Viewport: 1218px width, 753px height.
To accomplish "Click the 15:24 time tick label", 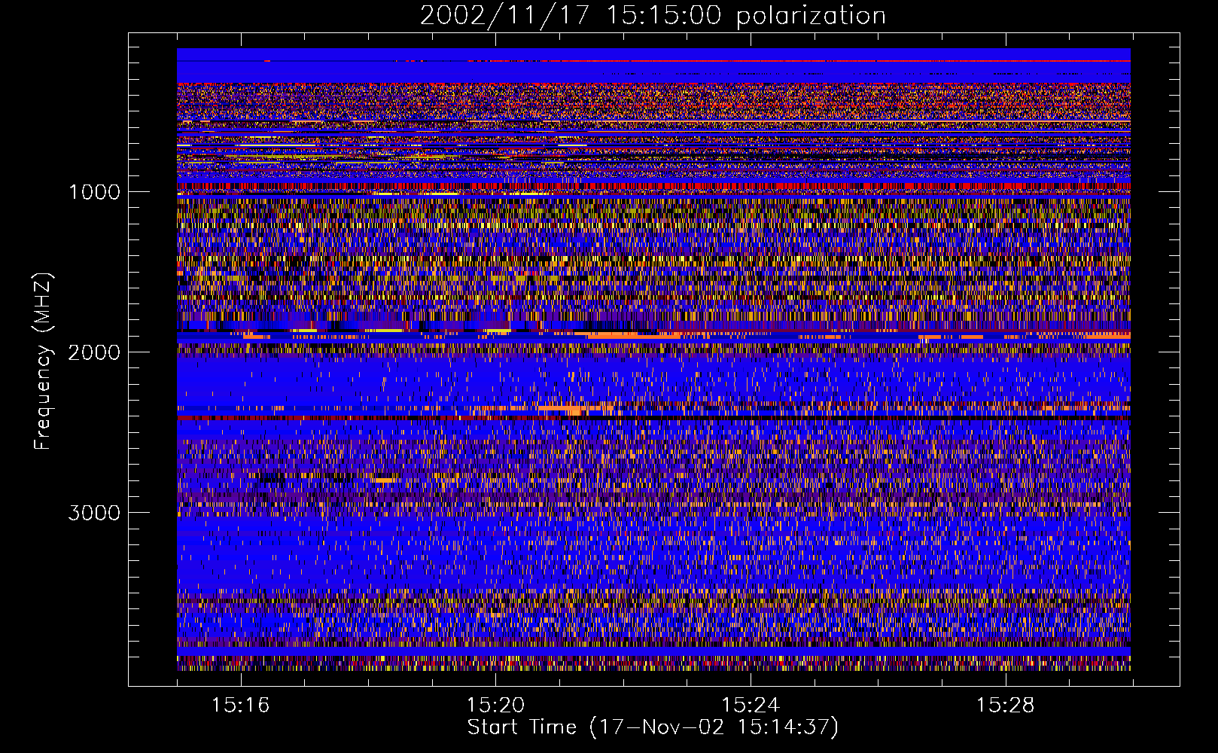I will [751, 706].
